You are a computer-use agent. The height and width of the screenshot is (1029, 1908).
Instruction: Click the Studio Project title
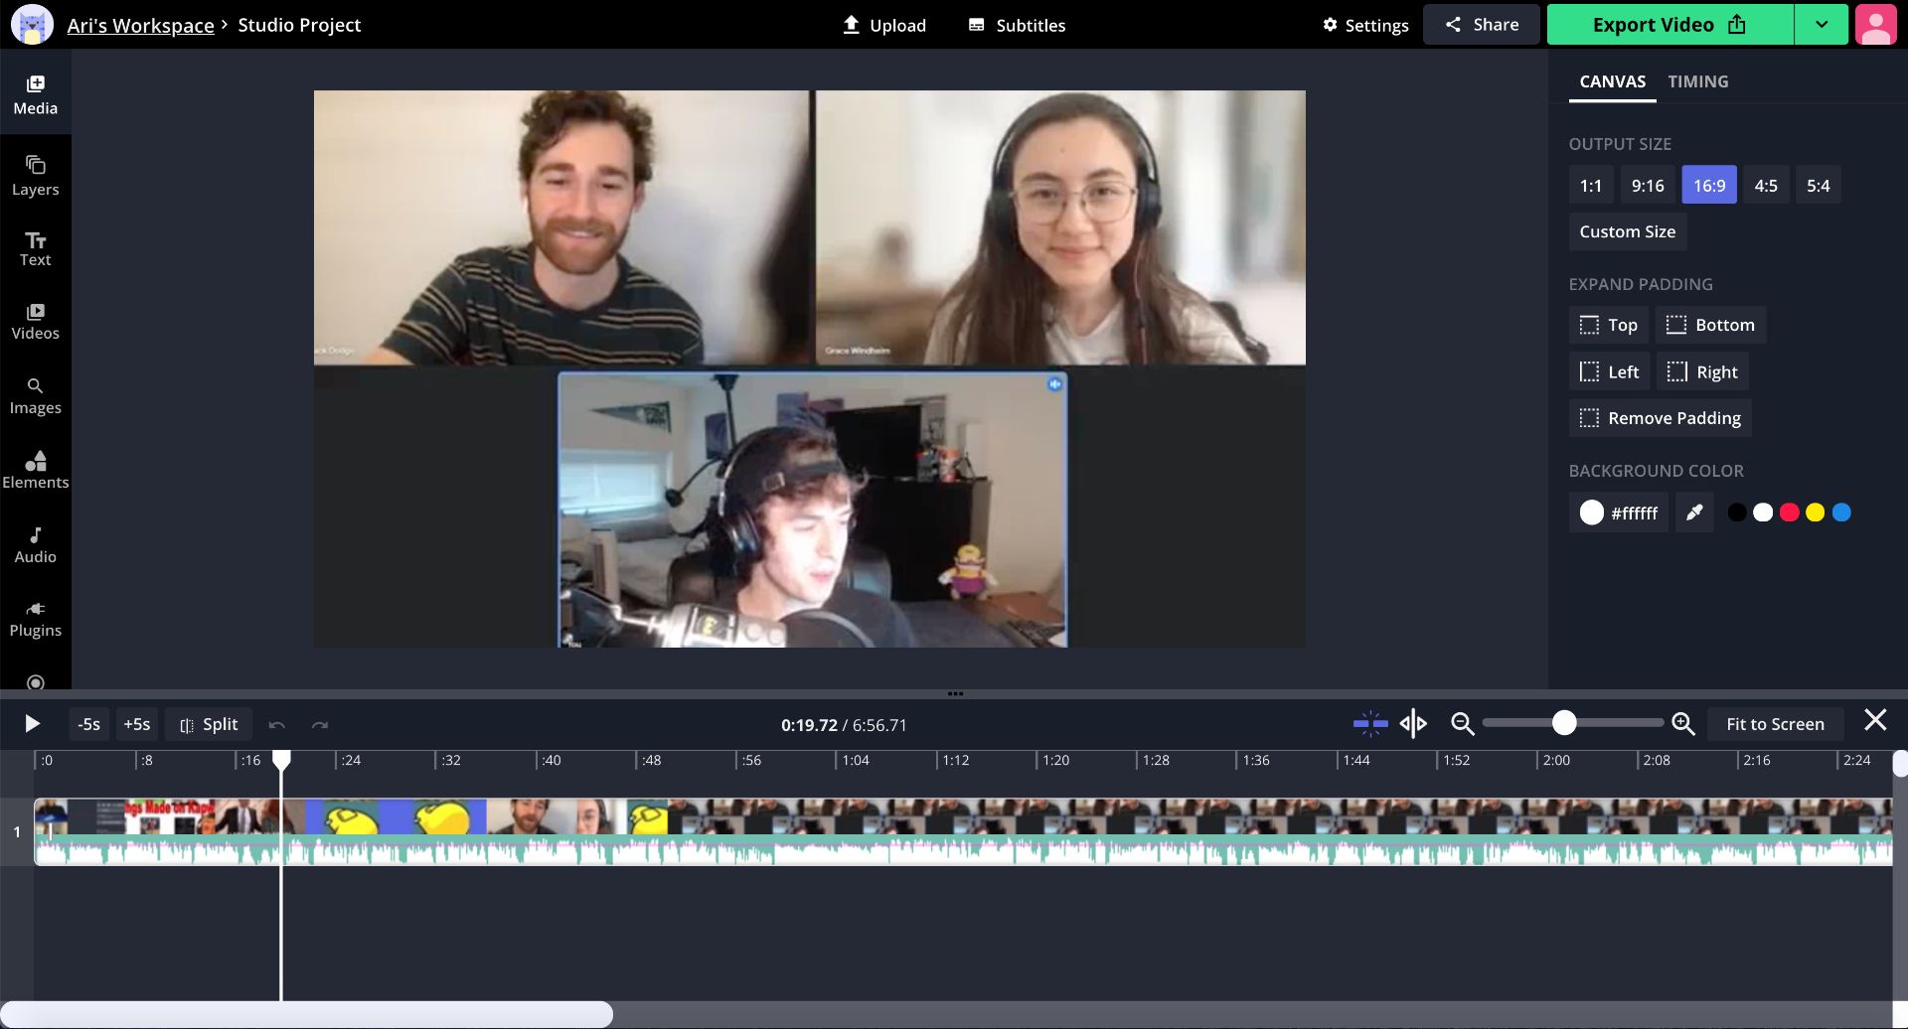coord(299,25)
